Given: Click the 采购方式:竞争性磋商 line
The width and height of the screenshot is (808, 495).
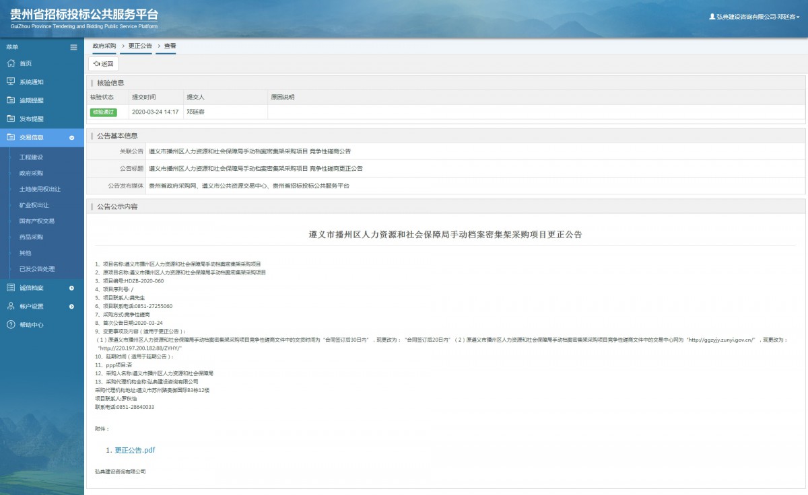Looking at the screenshot, I should point(123,314).
